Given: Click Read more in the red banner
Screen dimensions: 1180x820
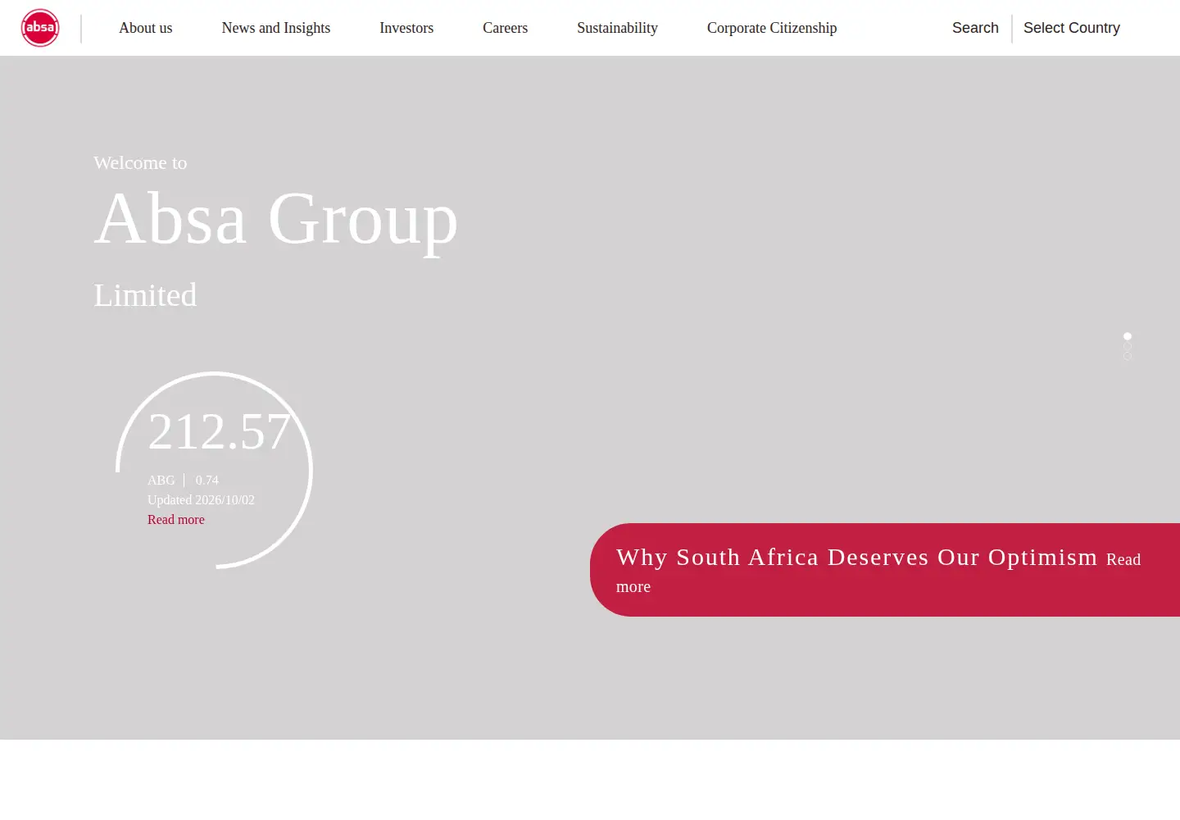Looking at the screenshot, I should pos(1123,559).
